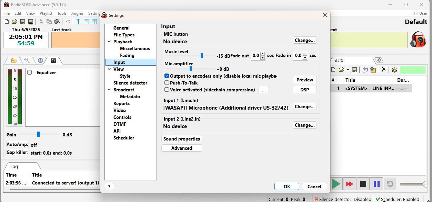Click the Gain slider handle
The image size is (432, 202).
point(39,134)
